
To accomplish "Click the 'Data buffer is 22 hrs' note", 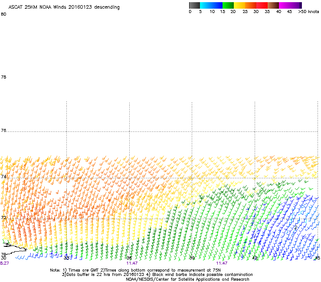I will coord(157,275).
